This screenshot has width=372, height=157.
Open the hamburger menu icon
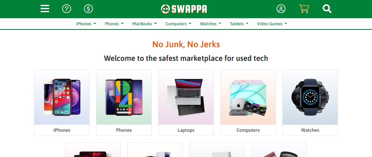point(45,9)
